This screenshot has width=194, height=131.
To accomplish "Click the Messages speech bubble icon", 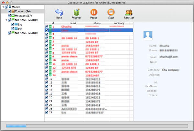I will point(13,16).
